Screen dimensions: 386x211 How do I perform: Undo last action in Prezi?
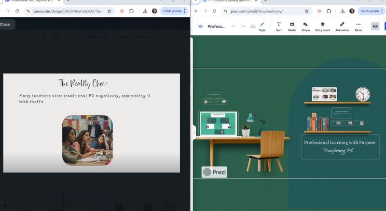click(x=234, y=26)
